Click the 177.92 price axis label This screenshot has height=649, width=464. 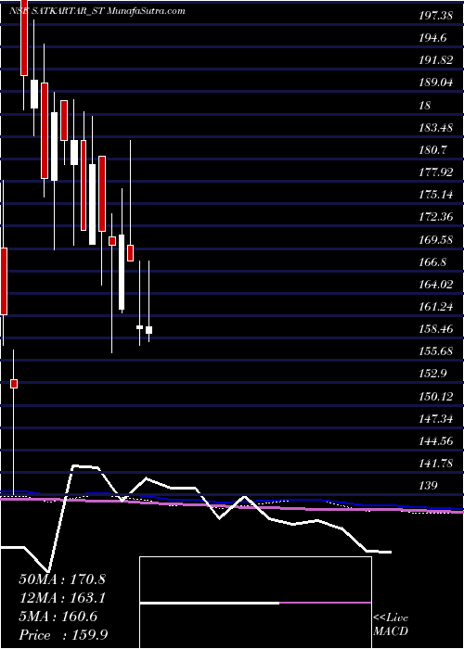pos(435,172)
